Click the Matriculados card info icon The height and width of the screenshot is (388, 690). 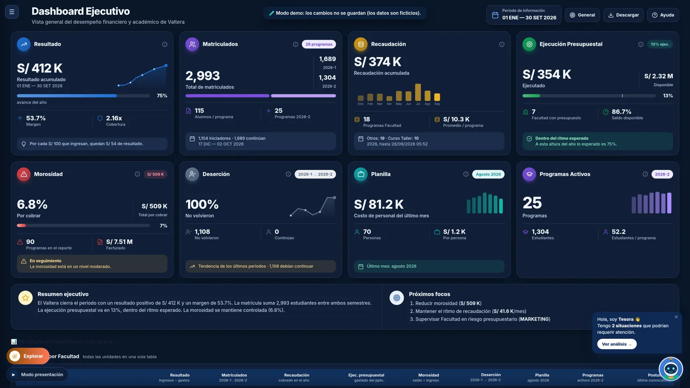click(295, 44)
